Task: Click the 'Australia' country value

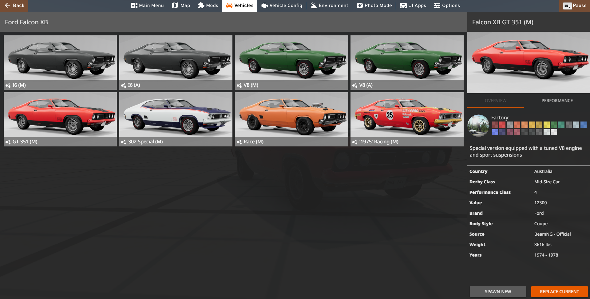Action: click(543, 171)
